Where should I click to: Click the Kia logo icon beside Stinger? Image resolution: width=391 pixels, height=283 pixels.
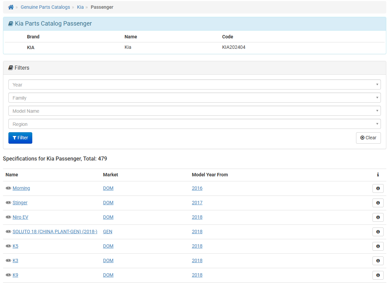pos(8,203)
